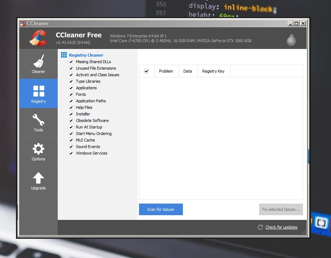331x258 pixels.
Task: Toggle the MUI Cache checkbox
Action: (71, 140)
